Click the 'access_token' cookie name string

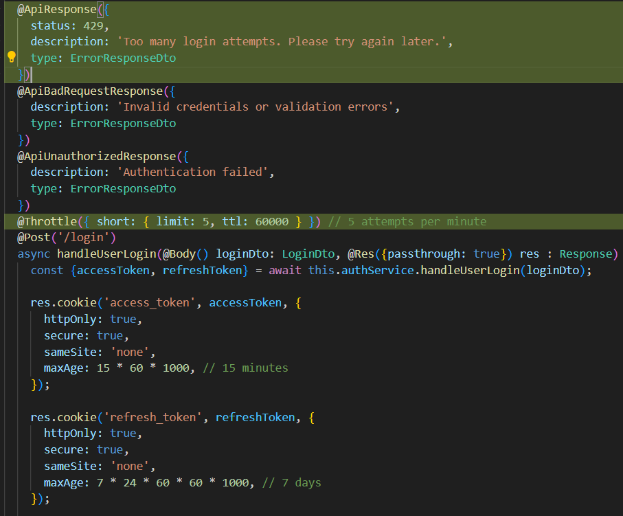pos(149,303)
